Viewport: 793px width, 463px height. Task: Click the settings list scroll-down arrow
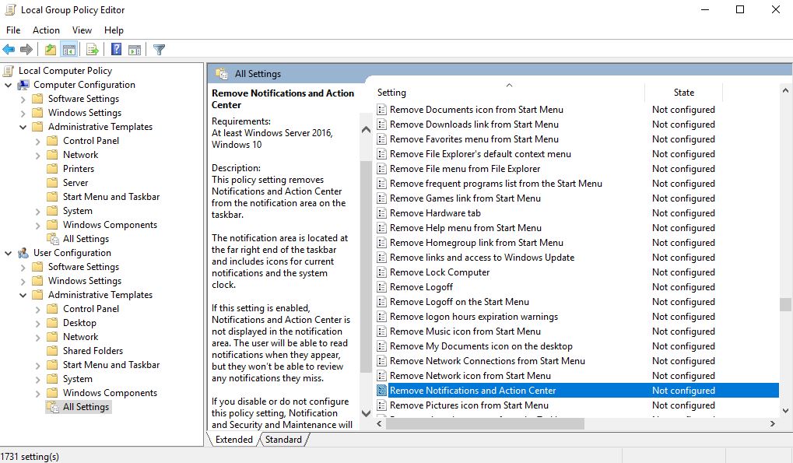[785, 411]
